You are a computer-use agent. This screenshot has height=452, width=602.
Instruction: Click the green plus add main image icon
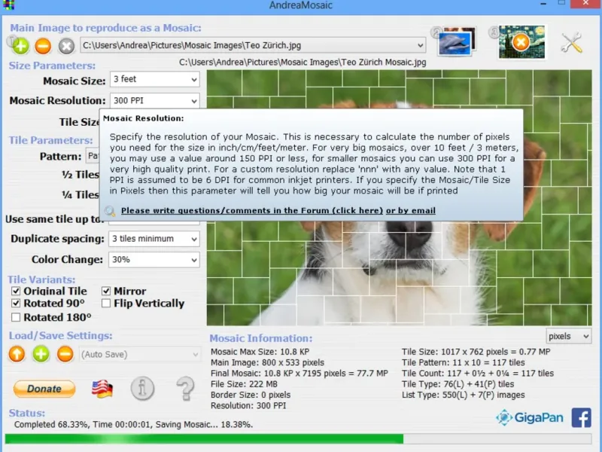pos(20,46)
